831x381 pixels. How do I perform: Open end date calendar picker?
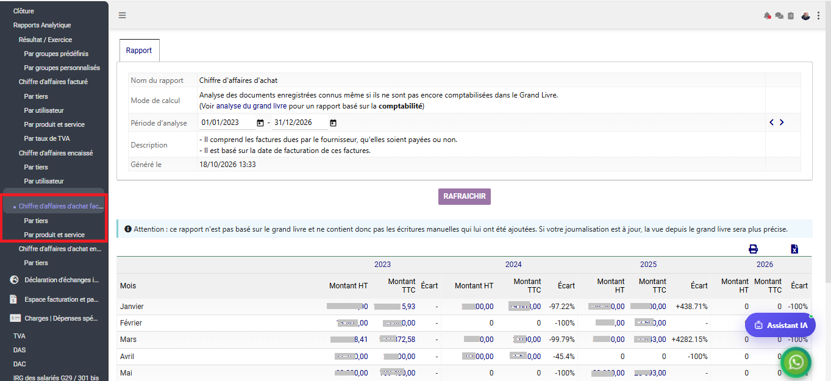point(333,123)
